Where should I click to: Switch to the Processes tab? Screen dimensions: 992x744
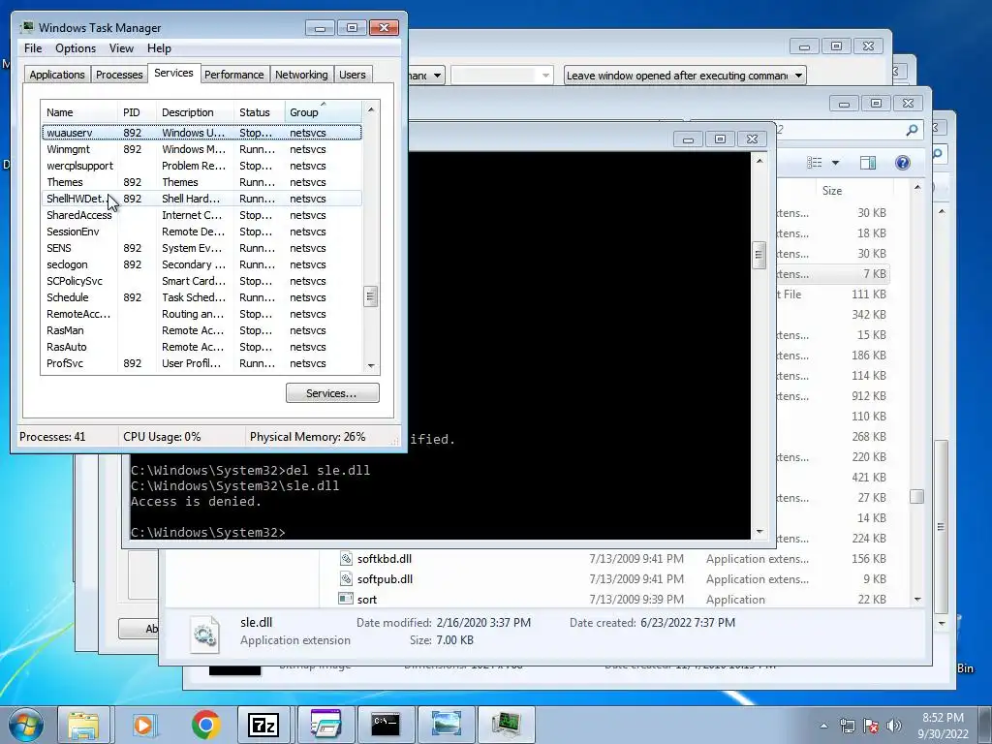click(119, 75)
